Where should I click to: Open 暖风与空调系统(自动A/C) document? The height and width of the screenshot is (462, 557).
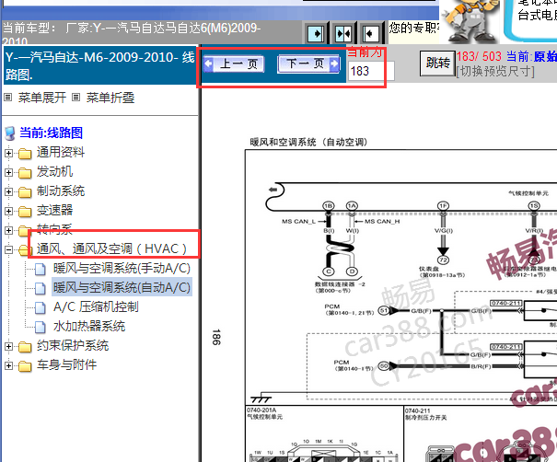[x=122, y=287]
